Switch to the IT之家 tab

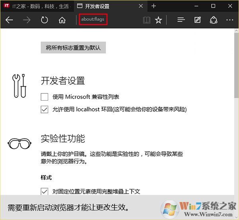[x=37, y=6]
